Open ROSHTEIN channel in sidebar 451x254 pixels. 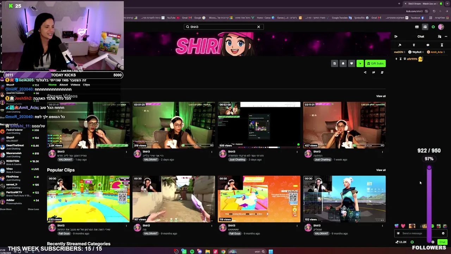tap(20, 162)
